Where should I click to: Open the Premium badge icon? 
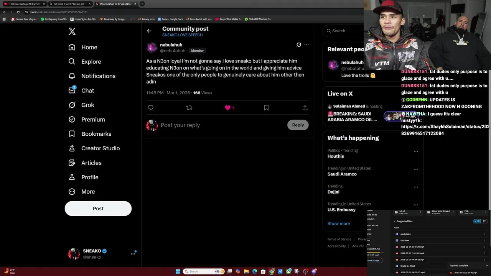point(72,119)
